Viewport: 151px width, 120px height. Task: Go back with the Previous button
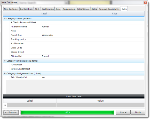pyautogui.click(x=11, y=112)
